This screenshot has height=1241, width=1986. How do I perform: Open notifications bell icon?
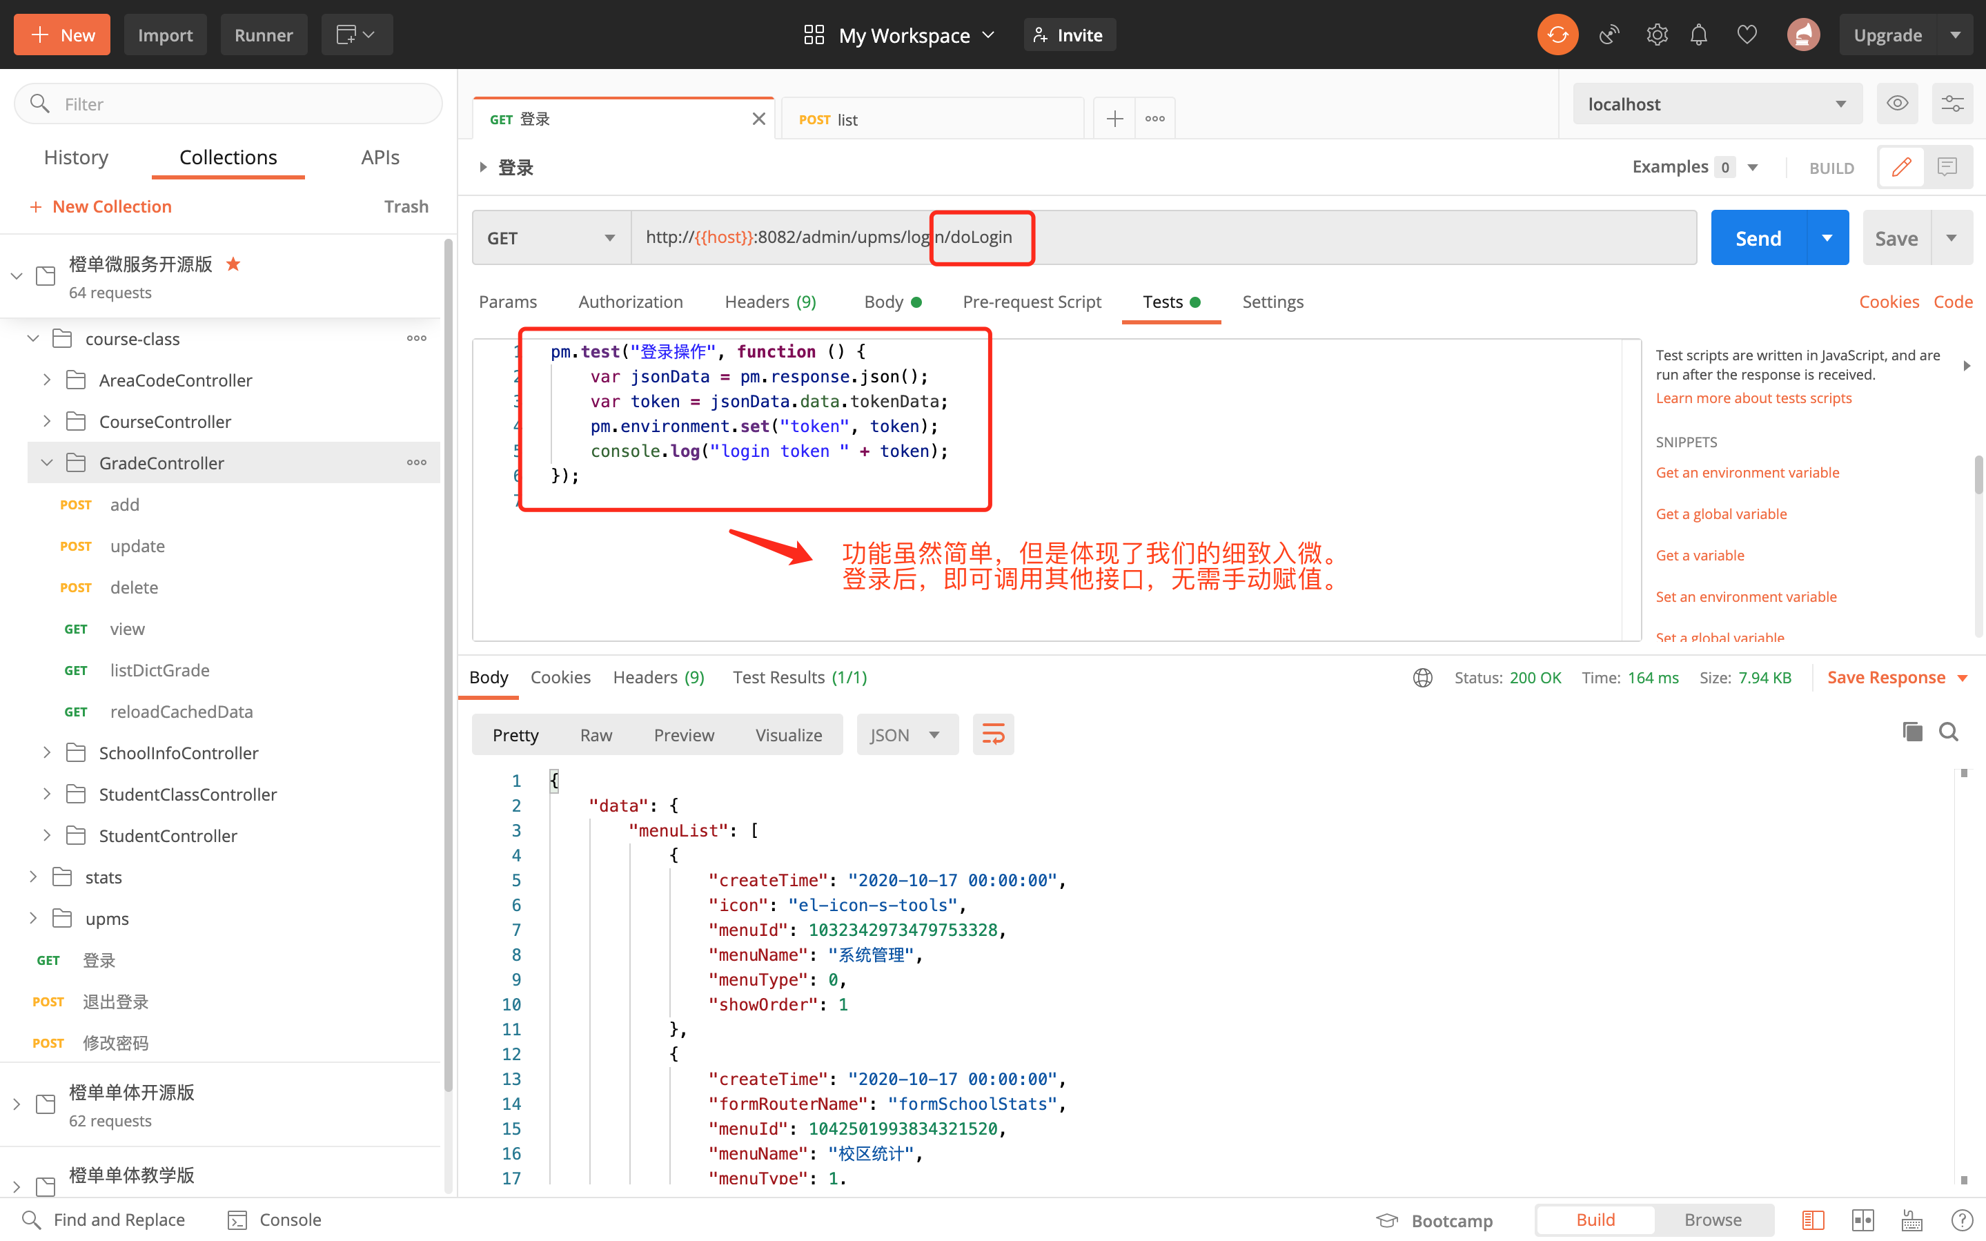[1698, 35]
